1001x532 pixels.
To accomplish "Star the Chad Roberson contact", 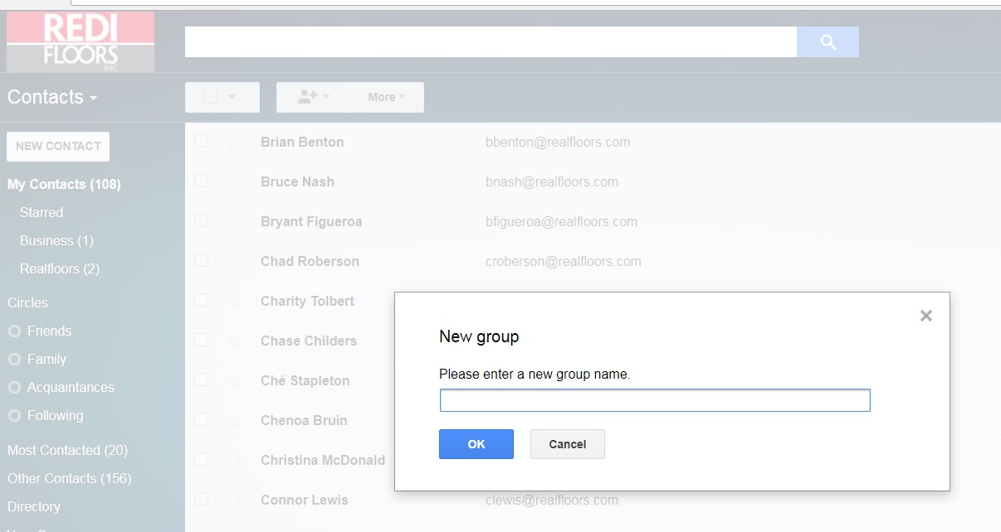I will coord(234,261).
